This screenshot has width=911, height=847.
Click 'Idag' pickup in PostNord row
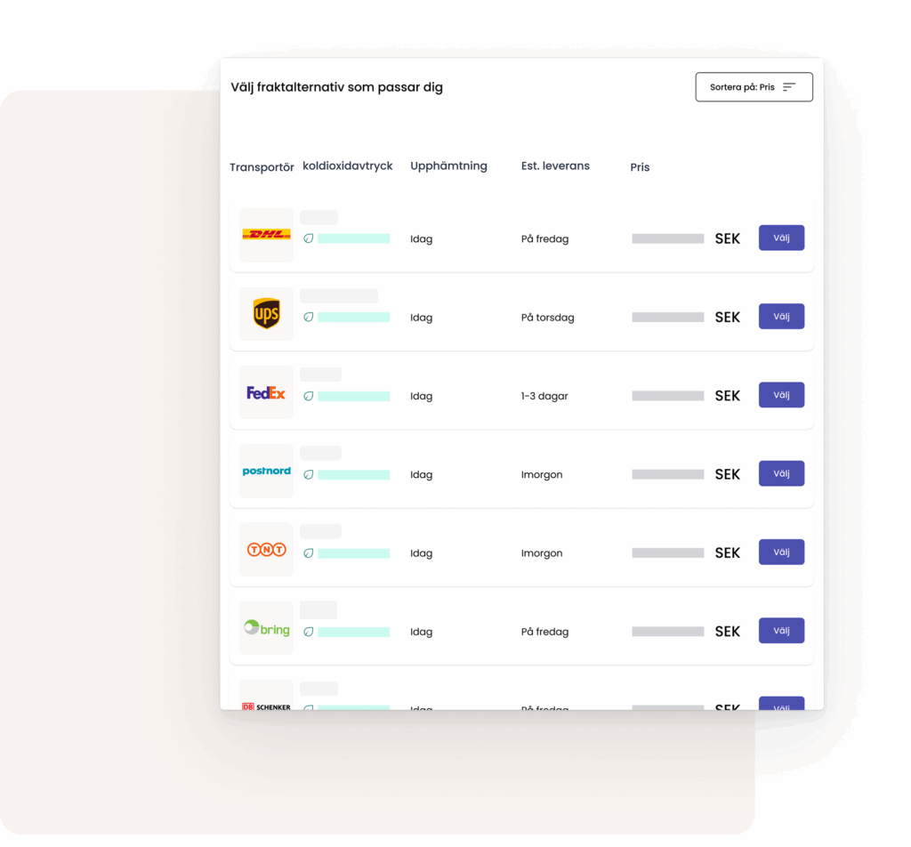[x=421, y=474]
